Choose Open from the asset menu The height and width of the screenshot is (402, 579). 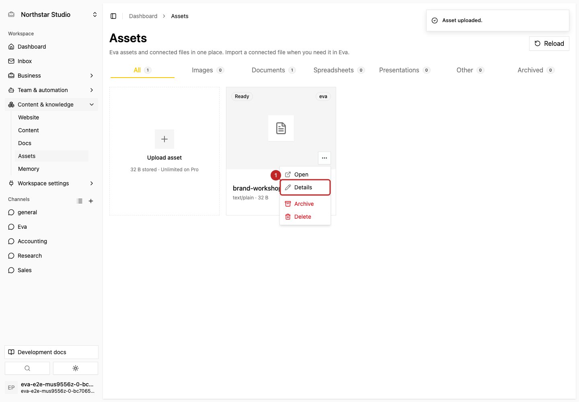(305, 174)
